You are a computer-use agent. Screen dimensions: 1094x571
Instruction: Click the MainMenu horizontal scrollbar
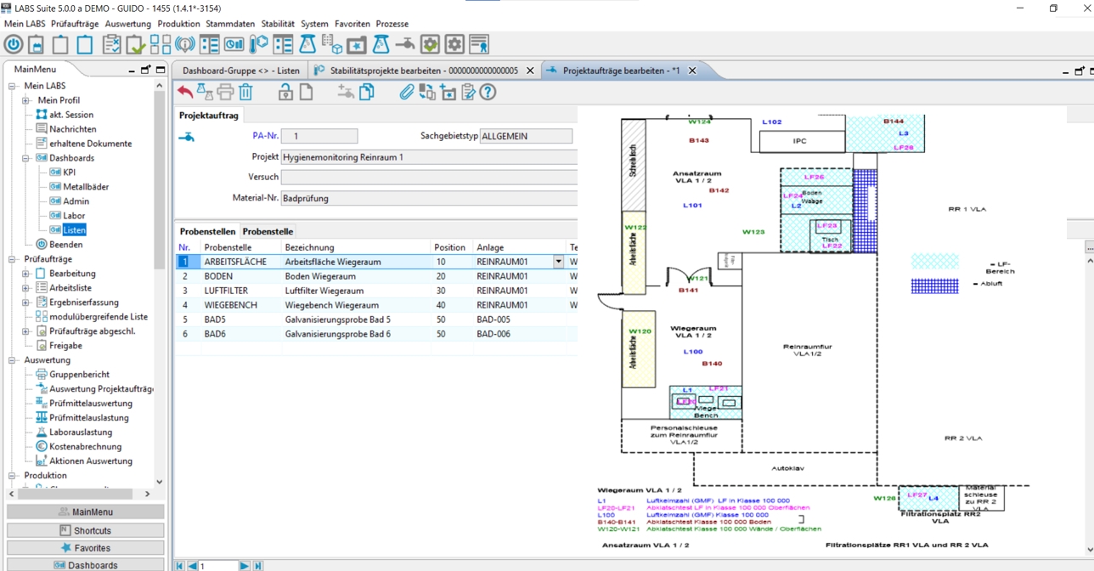point(76,494)
